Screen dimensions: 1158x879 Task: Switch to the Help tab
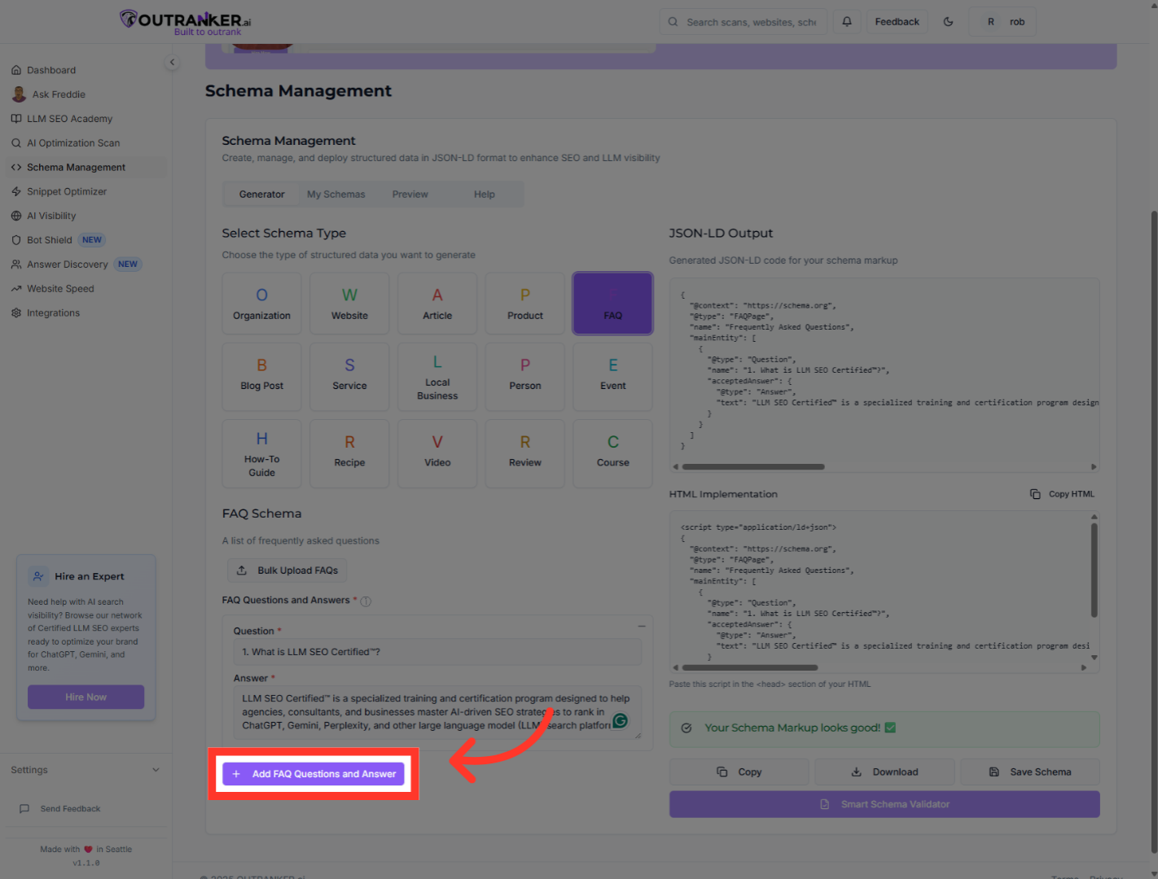pyautogui.click(x=485, y=195)
